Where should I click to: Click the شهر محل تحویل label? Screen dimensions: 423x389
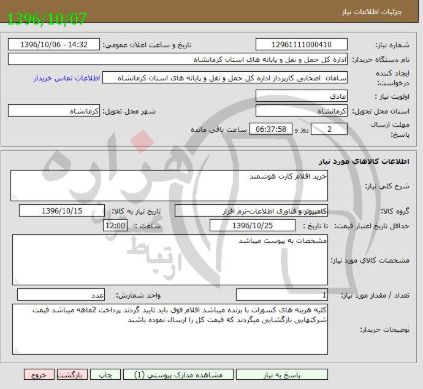(129, 111)
